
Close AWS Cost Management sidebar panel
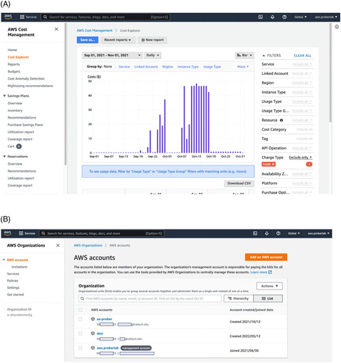[x=57, y=29]
